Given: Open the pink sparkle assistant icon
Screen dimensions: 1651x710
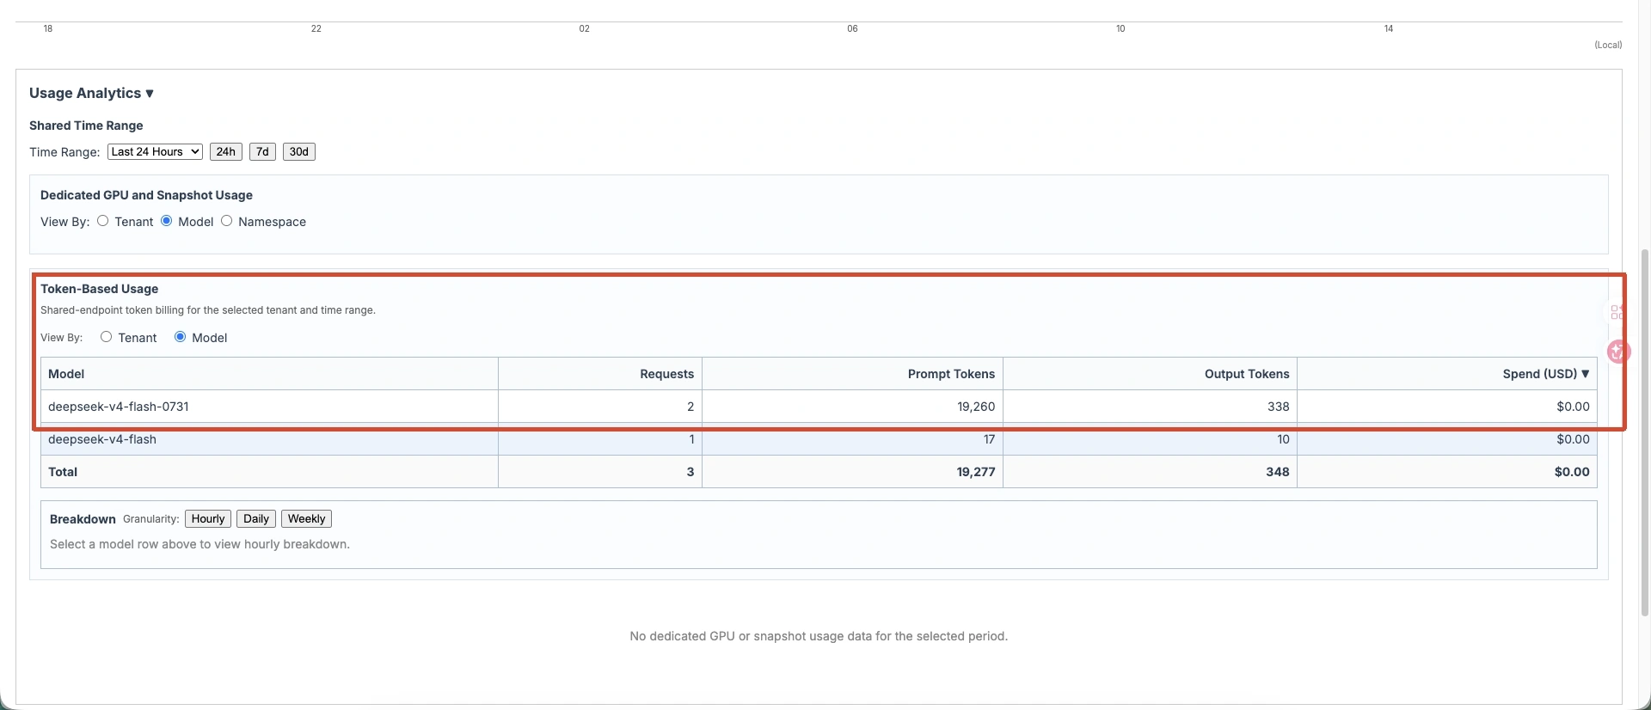Looking at the screenshot, I should [1618, 351].
